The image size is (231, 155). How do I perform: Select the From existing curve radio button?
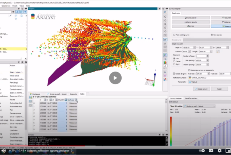[x=174, y=35]
